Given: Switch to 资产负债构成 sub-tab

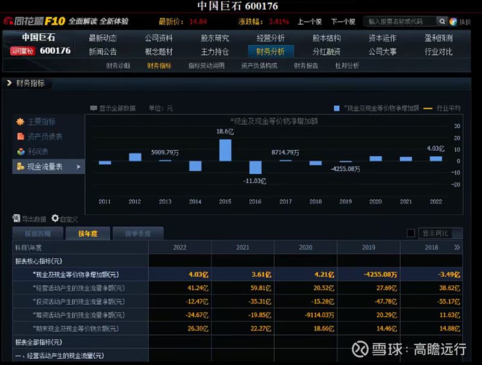Looking at the screenshot, I should tap(259, 66).
